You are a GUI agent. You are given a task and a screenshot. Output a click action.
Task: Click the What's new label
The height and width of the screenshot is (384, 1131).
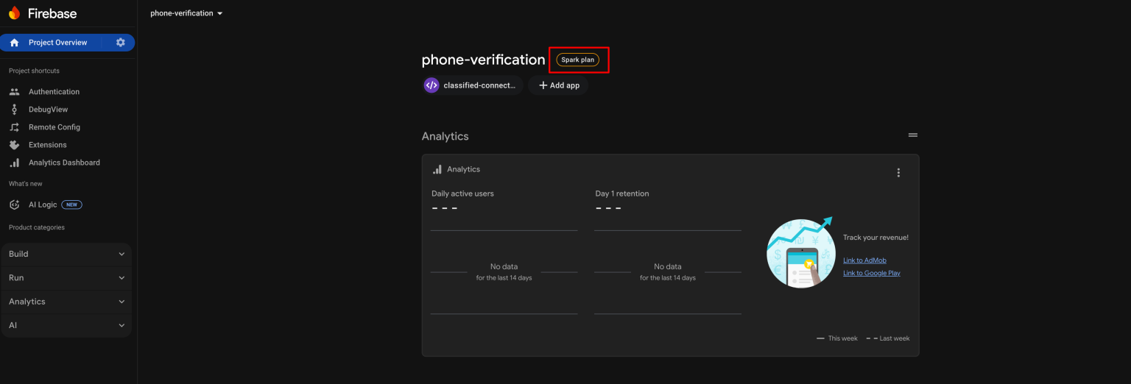26,184
